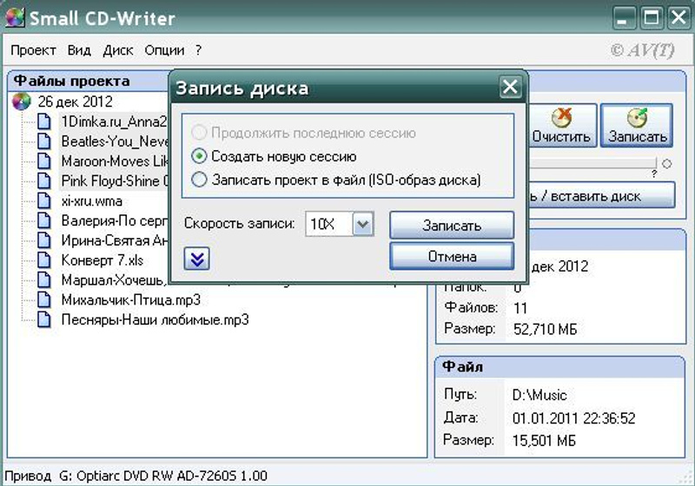Click file icon beside Maroon-Moves Lik
This screenshot has height=486, width=695.
(x=44, y=161)
